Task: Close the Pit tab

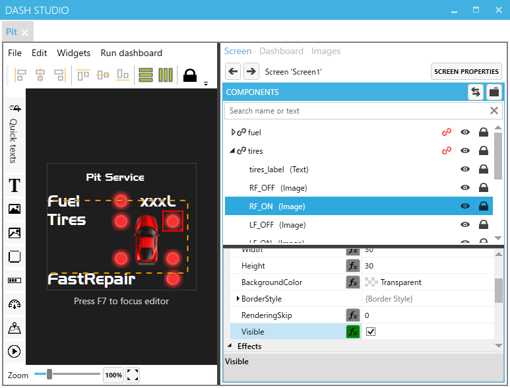Action: pyautogui.click(x=24, y=32)
